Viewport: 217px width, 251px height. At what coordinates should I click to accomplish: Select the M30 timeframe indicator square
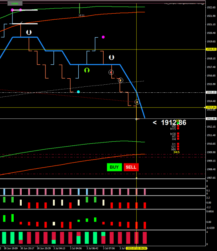tap(178, 134)
